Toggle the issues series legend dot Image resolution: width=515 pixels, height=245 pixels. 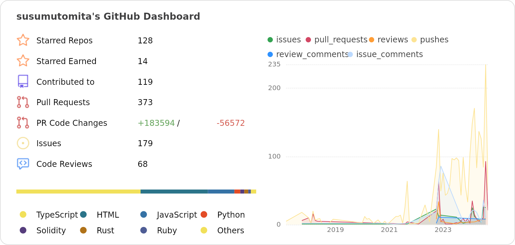tap(270, 40)
